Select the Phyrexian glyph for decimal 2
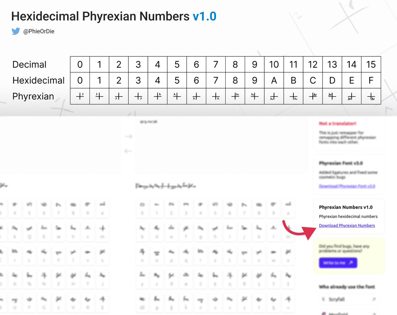The height and width of the screenshot is (315, 397). pos(119,97)
